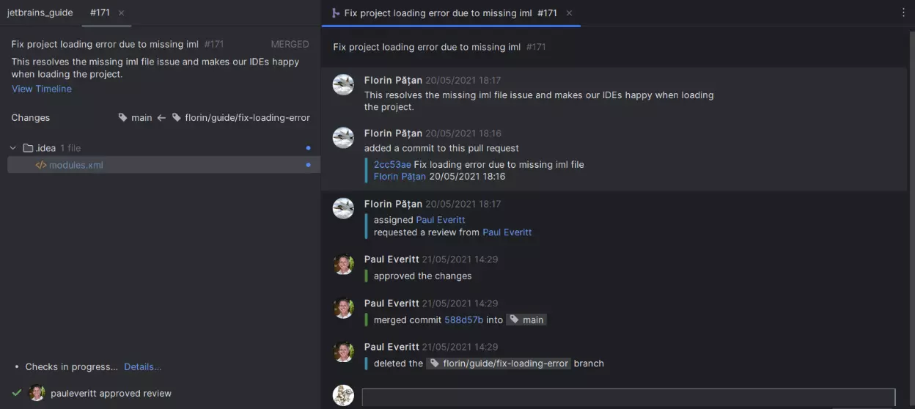Screen dimensions: 915x409
Task: Open merged commit 588d57b link
Action: pyautogui.click(x=463, y=320)
